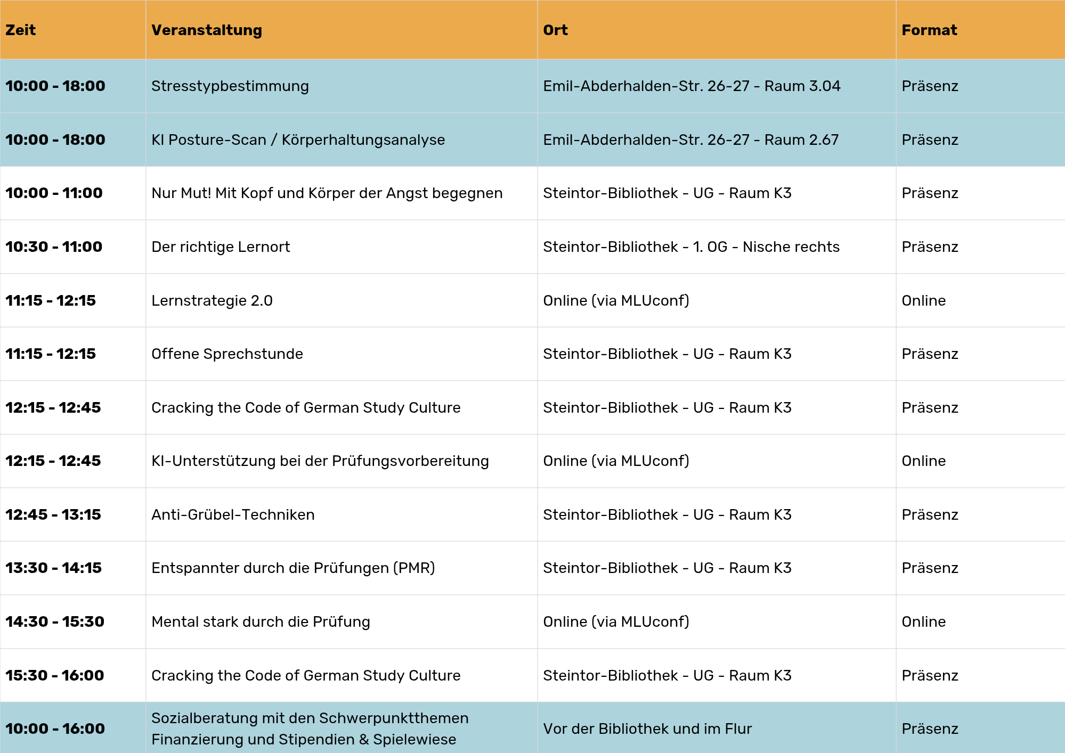This screenshot has height=753, width=1065.
Task: Select KI Posture-Scan / Körperhaltungsanalyse cell
Action: (x=342, y=140)
